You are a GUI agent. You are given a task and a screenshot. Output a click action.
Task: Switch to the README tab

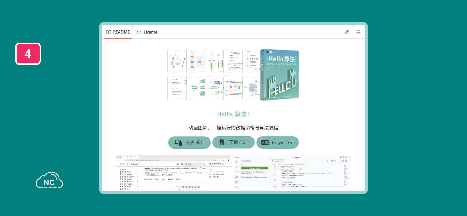click(118, 32)
